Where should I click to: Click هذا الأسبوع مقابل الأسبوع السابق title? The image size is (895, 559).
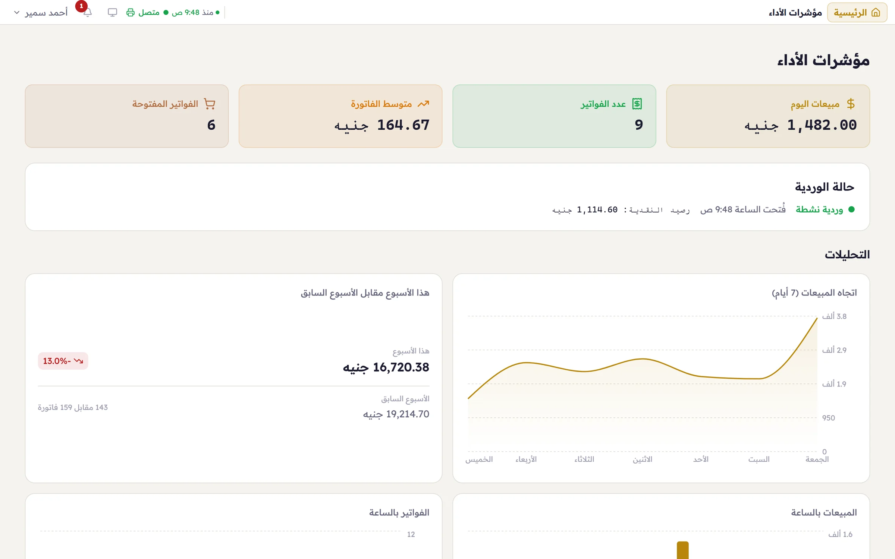click(x=365, y=293)
